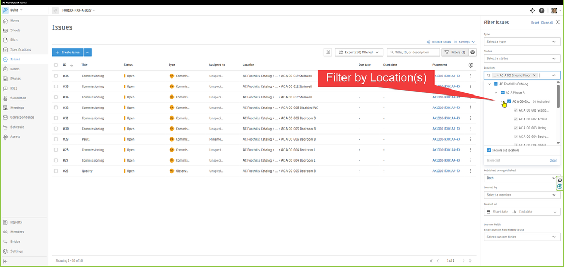Open Export (10) filtered dropdown
This screenshot has height=267, width=564.
point(359,52)
